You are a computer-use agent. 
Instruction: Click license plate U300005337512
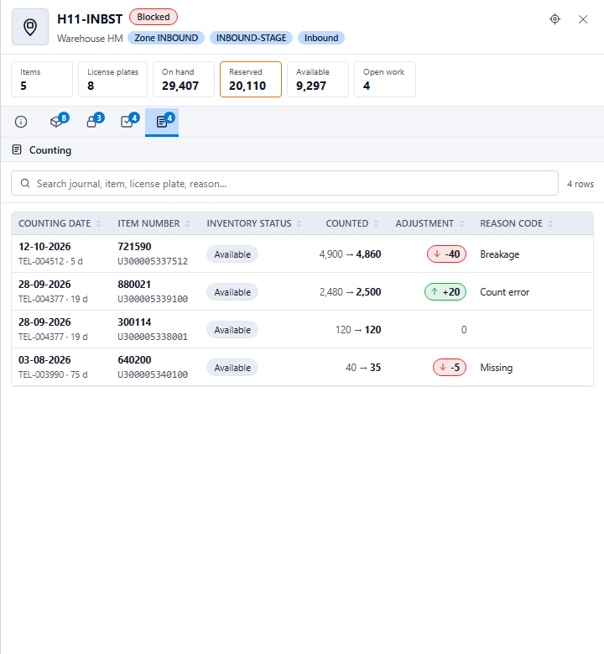click(153, 262)
